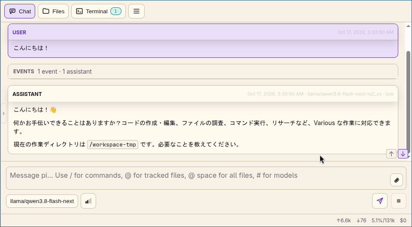Viewport: 412px width, 227px height.
Task: Switch to the Chat tab
Action: tap(20, 11)
